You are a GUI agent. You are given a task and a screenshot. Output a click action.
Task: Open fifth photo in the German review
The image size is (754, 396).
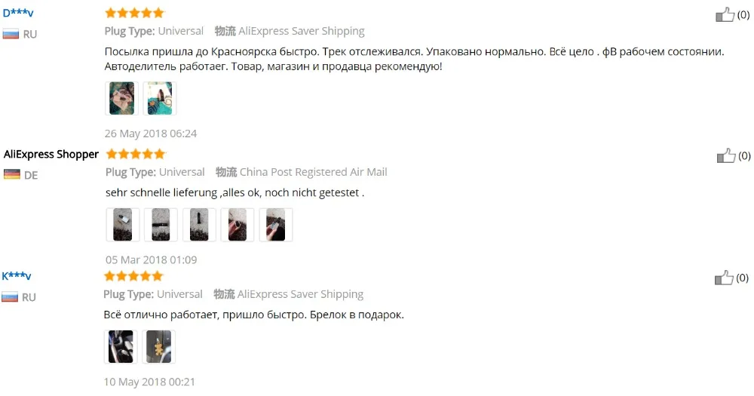coord(275,225)
